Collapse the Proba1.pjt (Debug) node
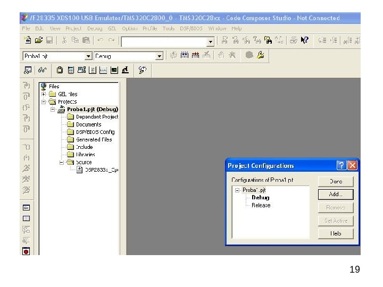 pyautogui.click(x=53, y=109)
